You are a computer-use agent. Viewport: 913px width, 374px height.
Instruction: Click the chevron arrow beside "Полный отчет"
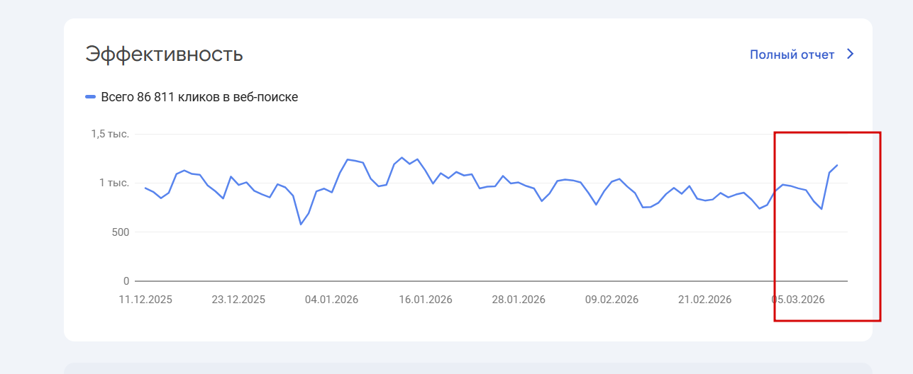point(851,55)
